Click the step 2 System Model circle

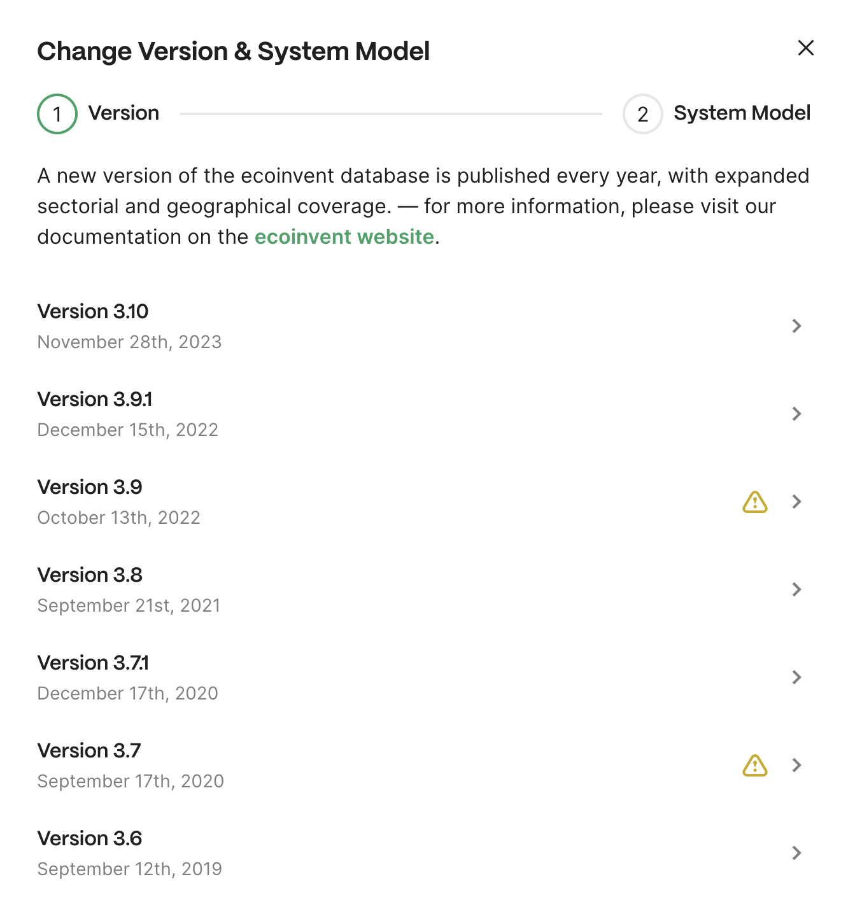click(x=642, y=114)
